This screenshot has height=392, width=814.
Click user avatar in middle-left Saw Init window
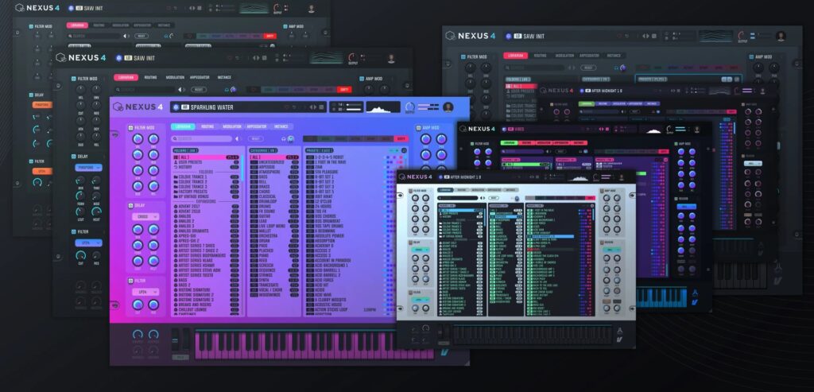(391, 58)
